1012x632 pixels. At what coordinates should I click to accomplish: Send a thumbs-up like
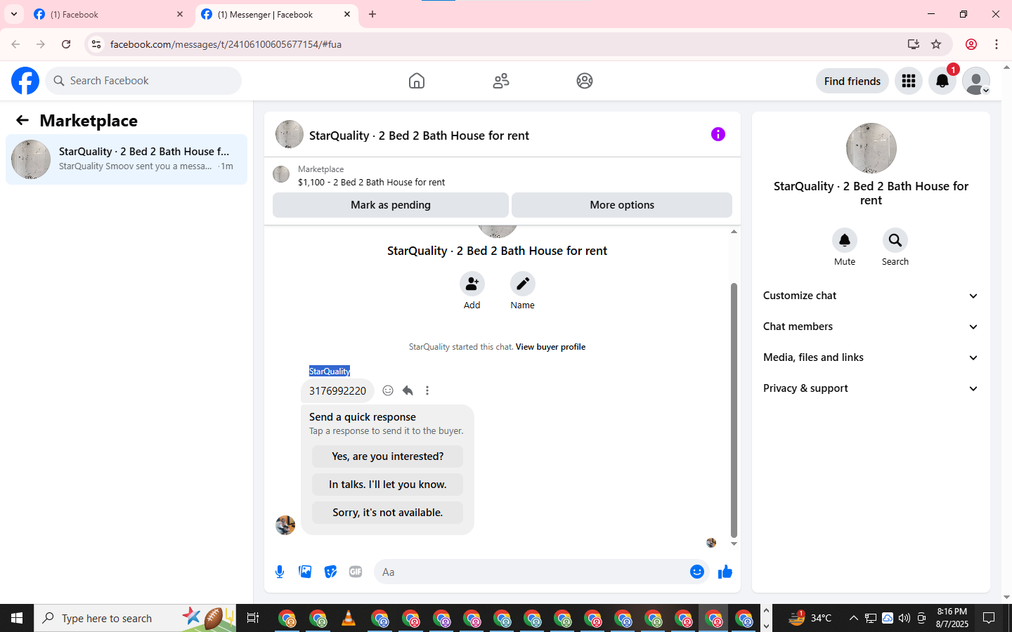[725, 572]
